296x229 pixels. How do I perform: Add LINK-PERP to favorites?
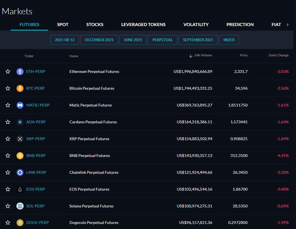click(8, 172)
